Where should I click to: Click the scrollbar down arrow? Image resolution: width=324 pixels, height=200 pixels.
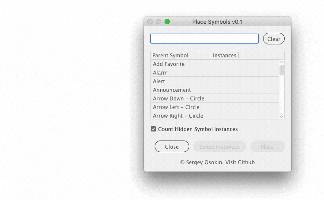[282, 116]
